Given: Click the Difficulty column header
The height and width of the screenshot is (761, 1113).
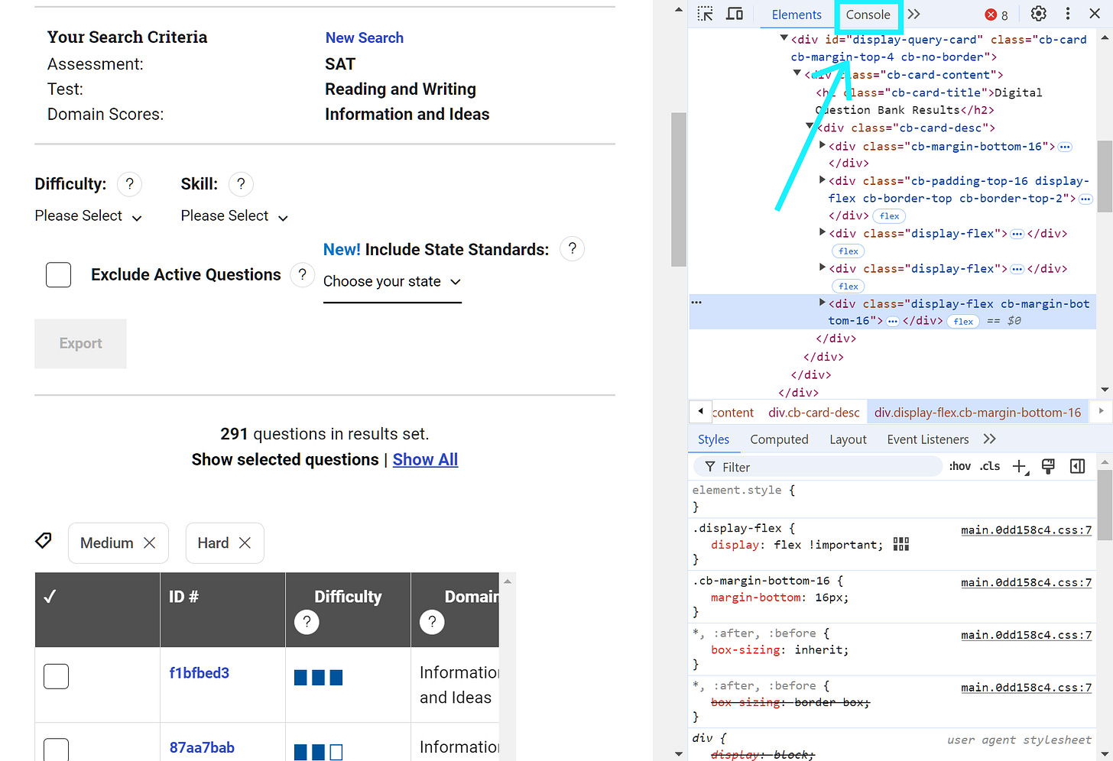Looking at the screenshot, I should [348, 610].
